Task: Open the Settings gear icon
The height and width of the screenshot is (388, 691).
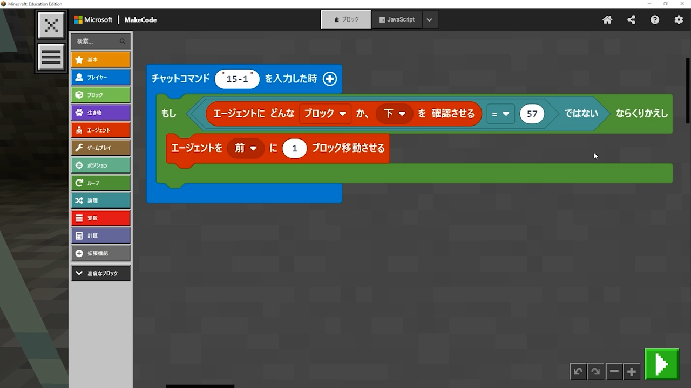Action: pyautogui.click(x=679, y=20)
